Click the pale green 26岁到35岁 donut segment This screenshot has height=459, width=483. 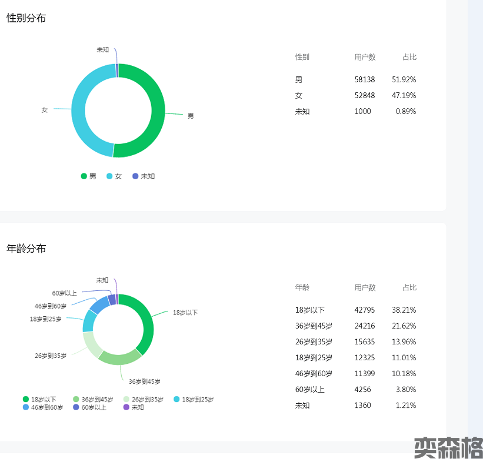coord(92,344)
